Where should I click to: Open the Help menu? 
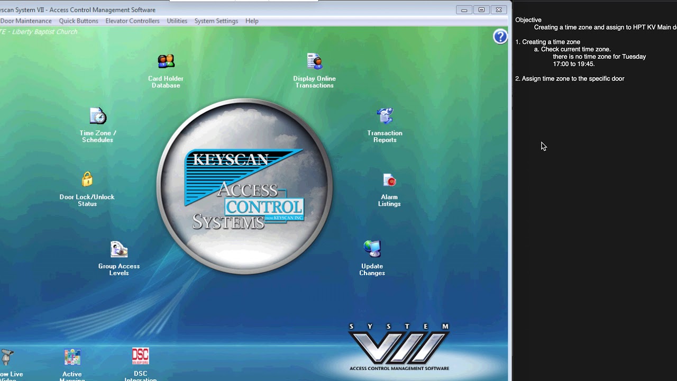click(x=252, y=21)
